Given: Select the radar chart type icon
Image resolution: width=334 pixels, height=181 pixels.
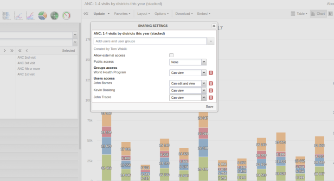Looking at the screenshot, I should point(54,16).
